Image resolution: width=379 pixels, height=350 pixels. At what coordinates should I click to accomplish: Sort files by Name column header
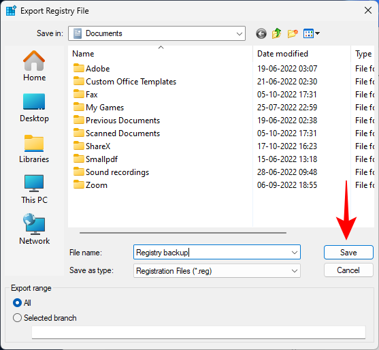pyautogui.click(x=161, y=54)
